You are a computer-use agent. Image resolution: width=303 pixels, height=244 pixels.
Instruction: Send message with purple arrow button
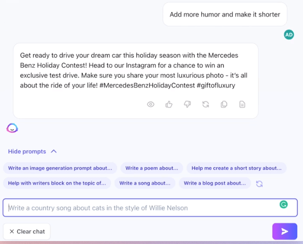(x=284, y=231)
